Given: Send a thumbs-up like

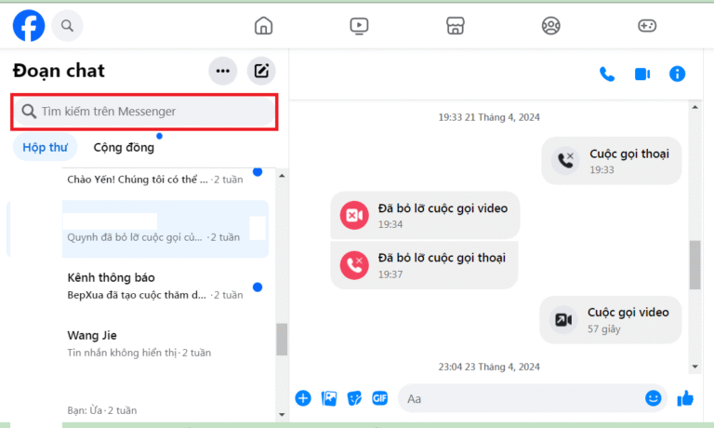Looking at the screenshot, I should 685,398.
